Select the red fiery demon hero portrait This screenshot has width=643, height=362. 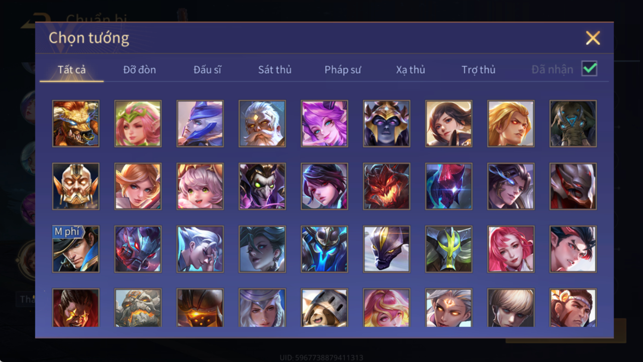click(x=387, y=186)
